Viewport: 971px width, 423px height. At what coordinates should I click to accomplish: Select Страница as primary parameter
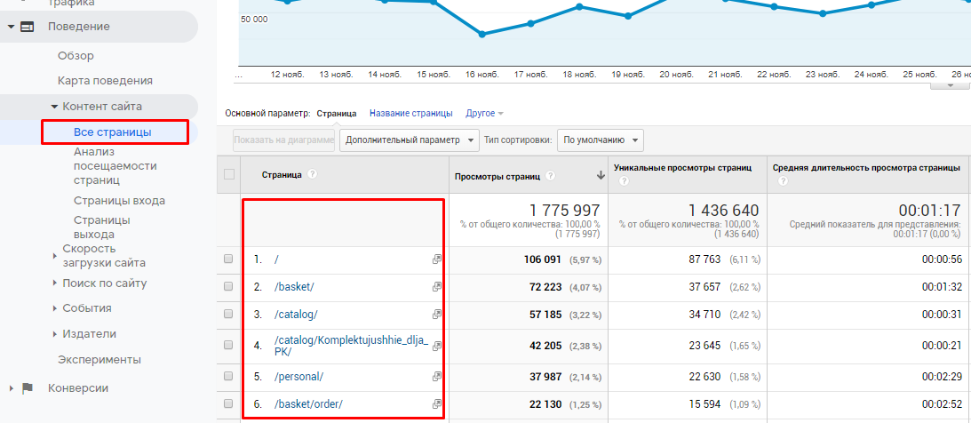[x=337, y=114]
